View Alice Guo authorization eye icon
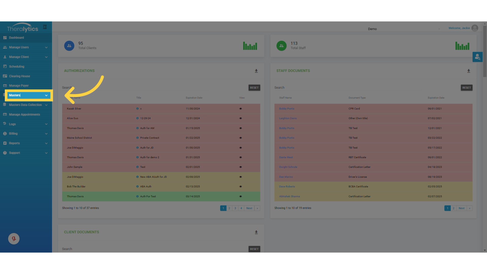The image size is (487, 274). pos(240,118)
